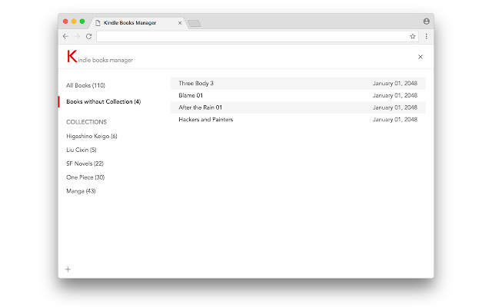Close the Kindle Books Manager tab
This screenshot has height=307, width=492.
(x=180, y=23)
